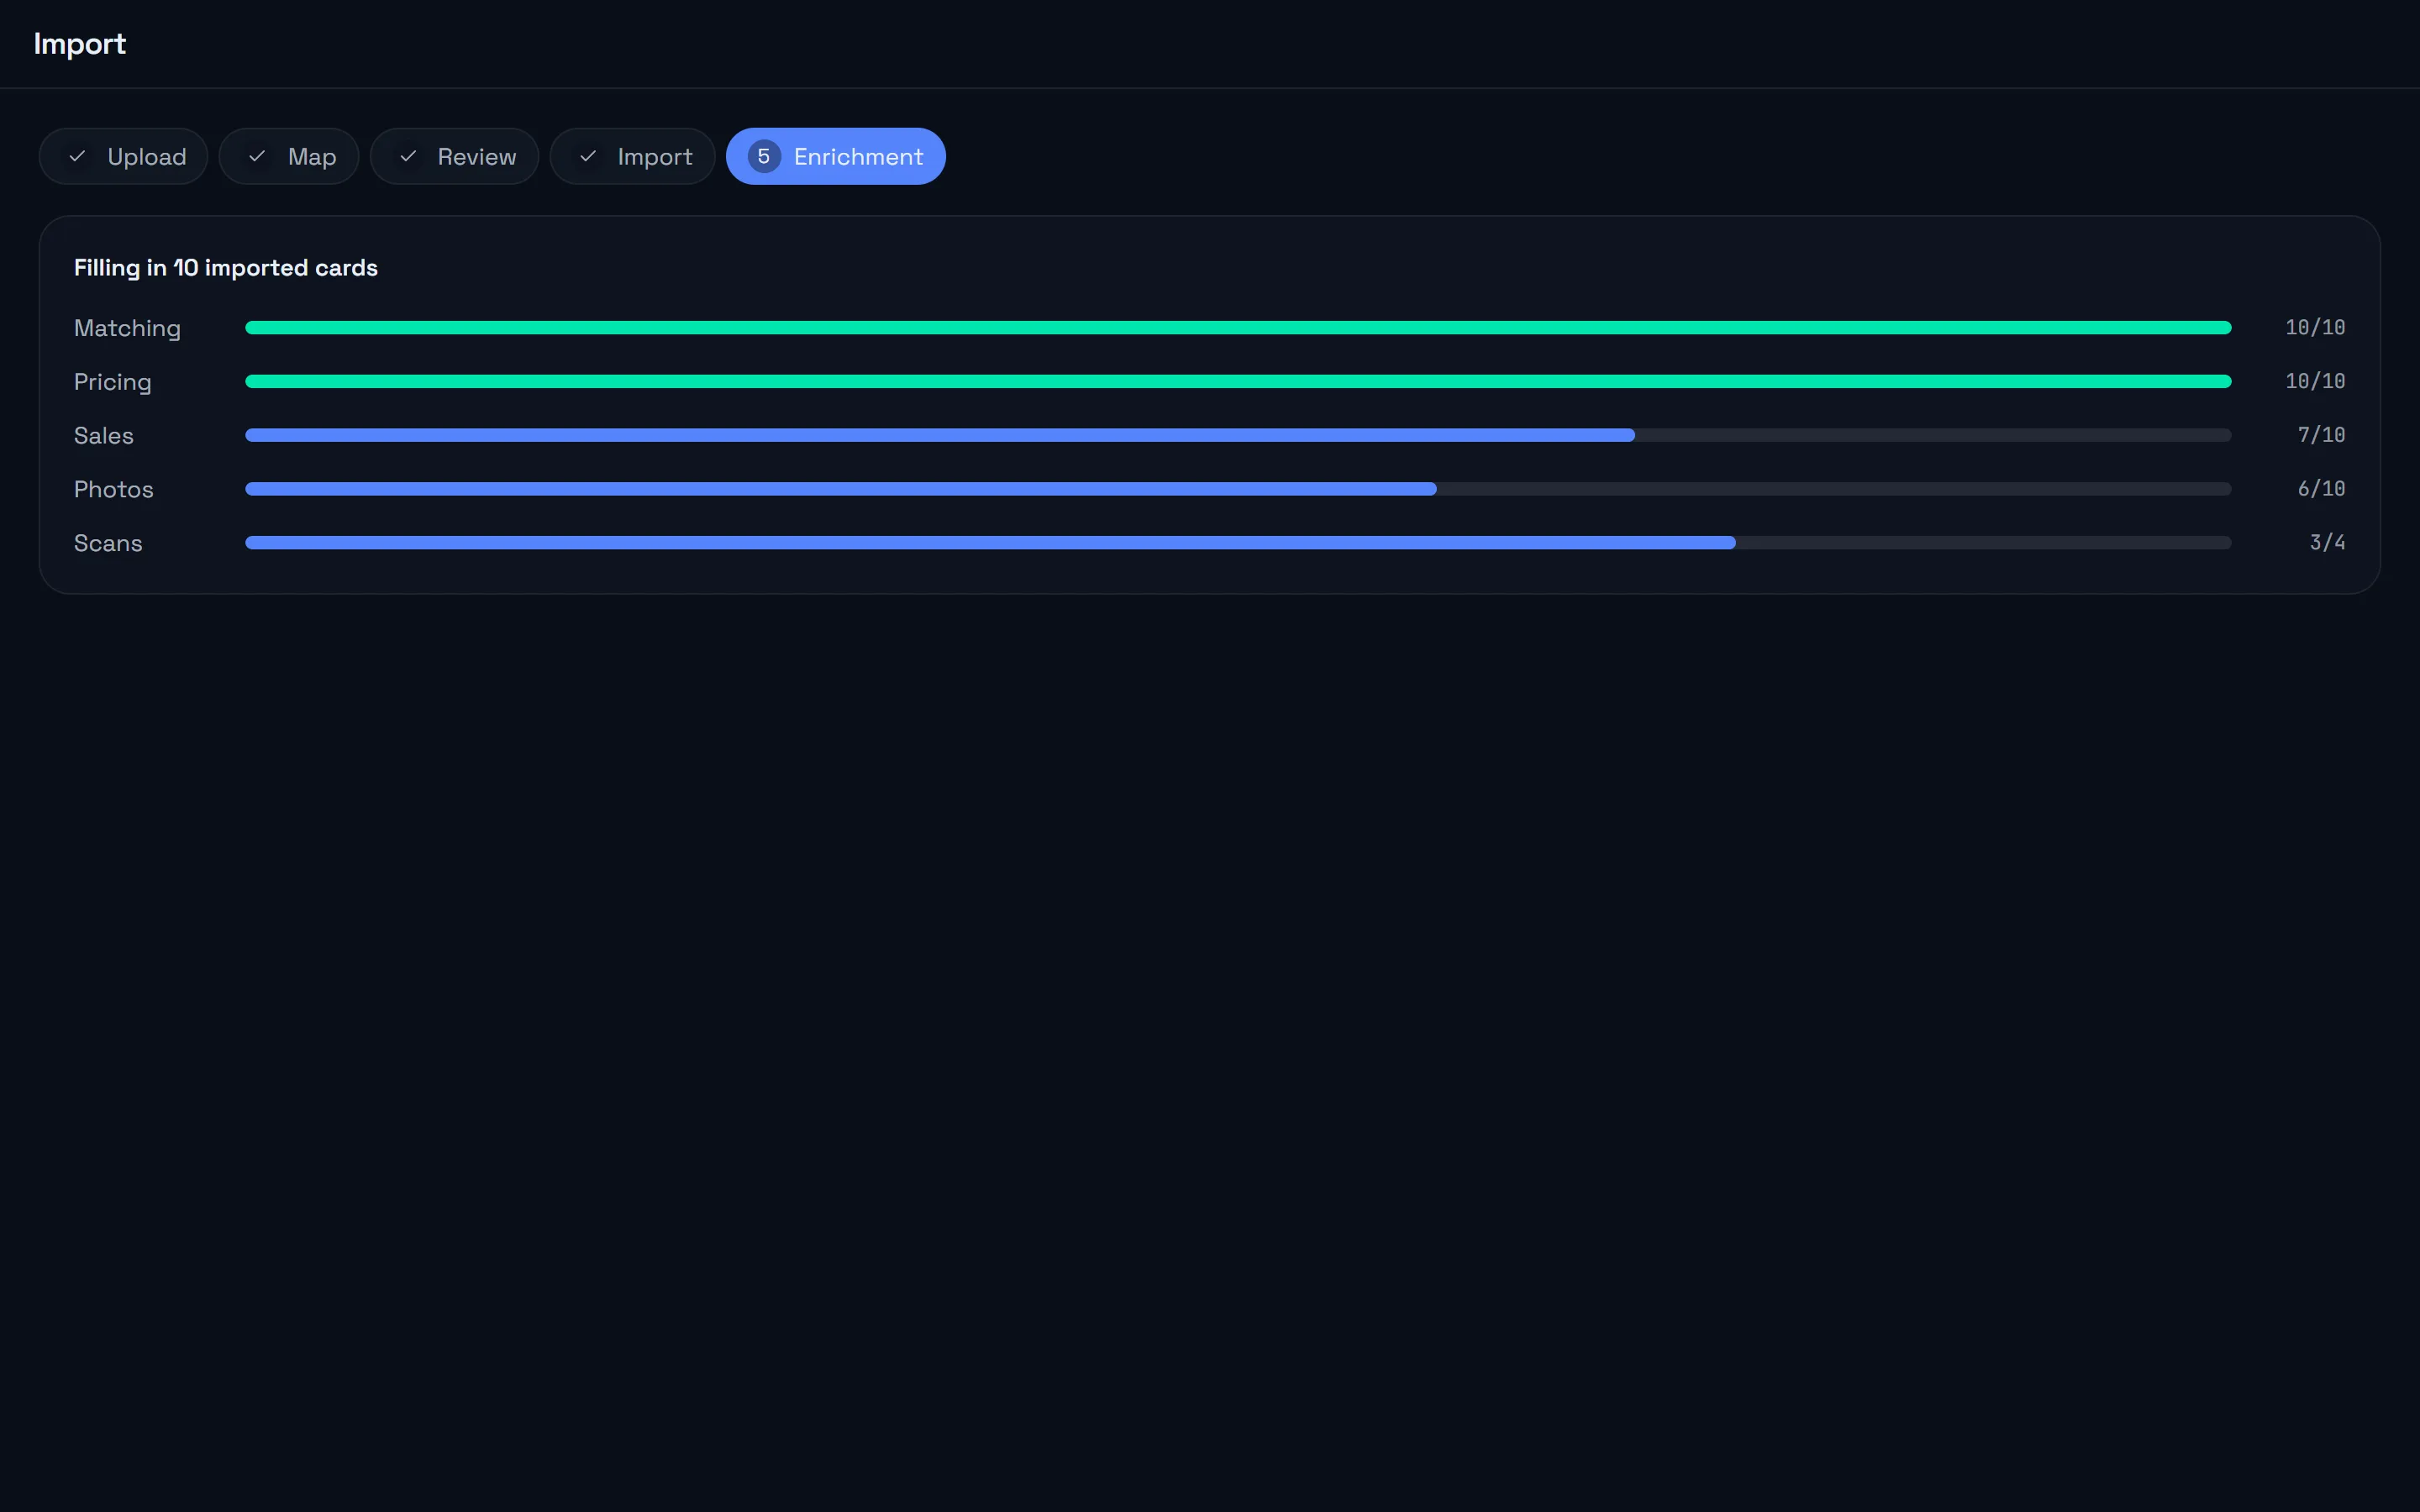This screenshot has height=1512, width=2420.
Task: Click the checkmark icon in the Import pill
Action: tap(588, 156)
